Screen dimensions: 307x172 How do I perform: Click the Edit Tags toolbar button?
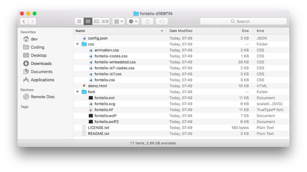162,21
